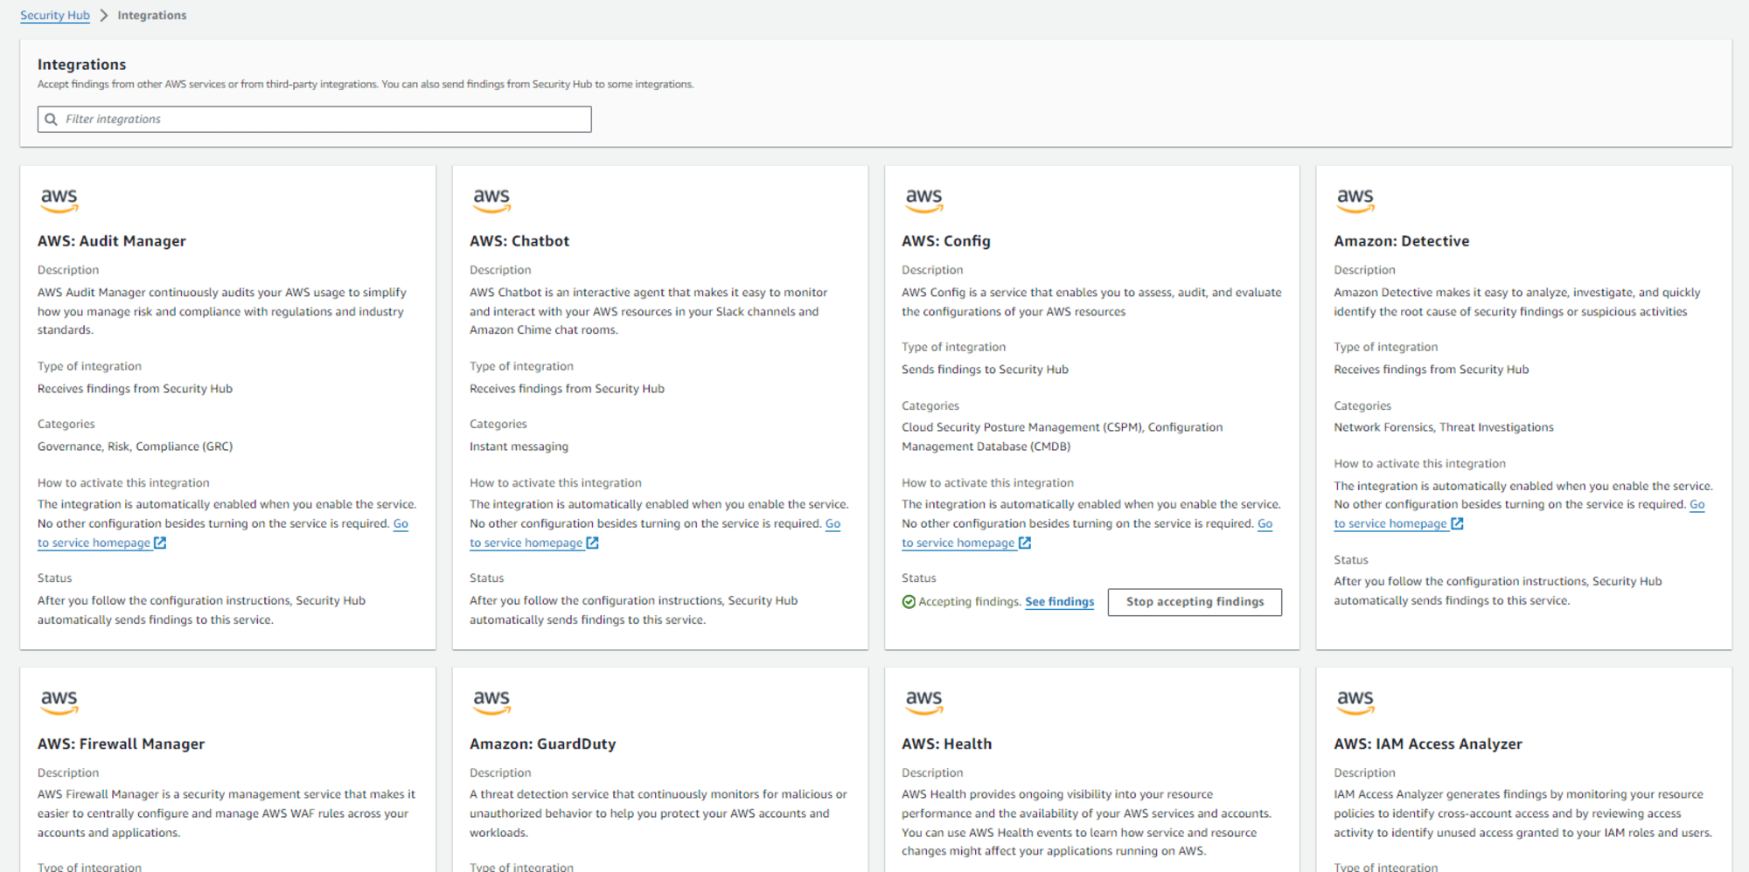
Task: Select the AWS: Config title
Action: 946,241
